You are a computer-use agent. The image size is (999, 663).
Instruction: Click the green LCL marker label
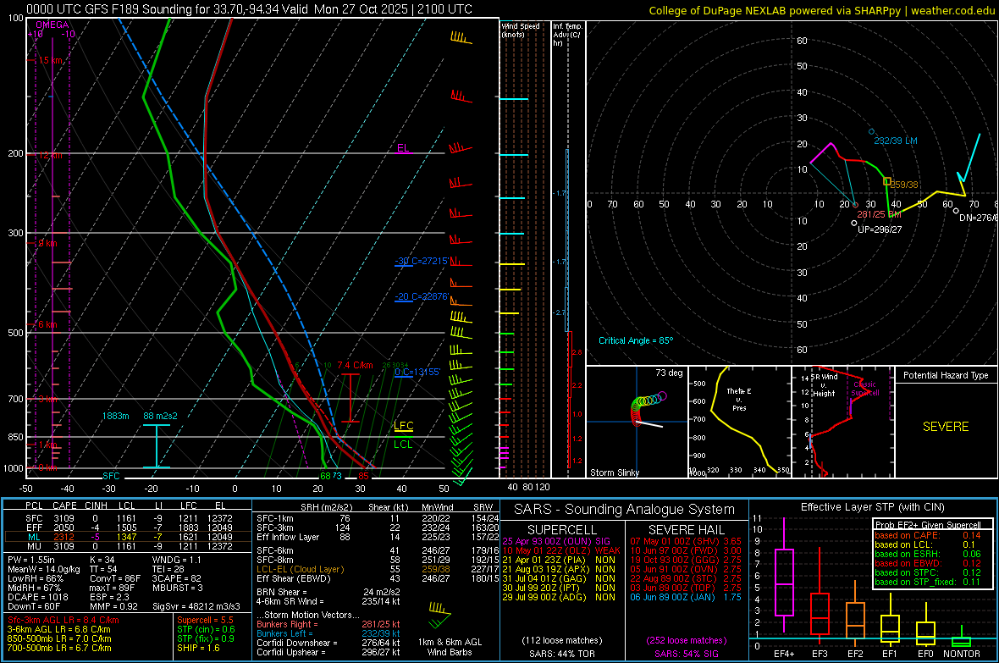(403, 445)
